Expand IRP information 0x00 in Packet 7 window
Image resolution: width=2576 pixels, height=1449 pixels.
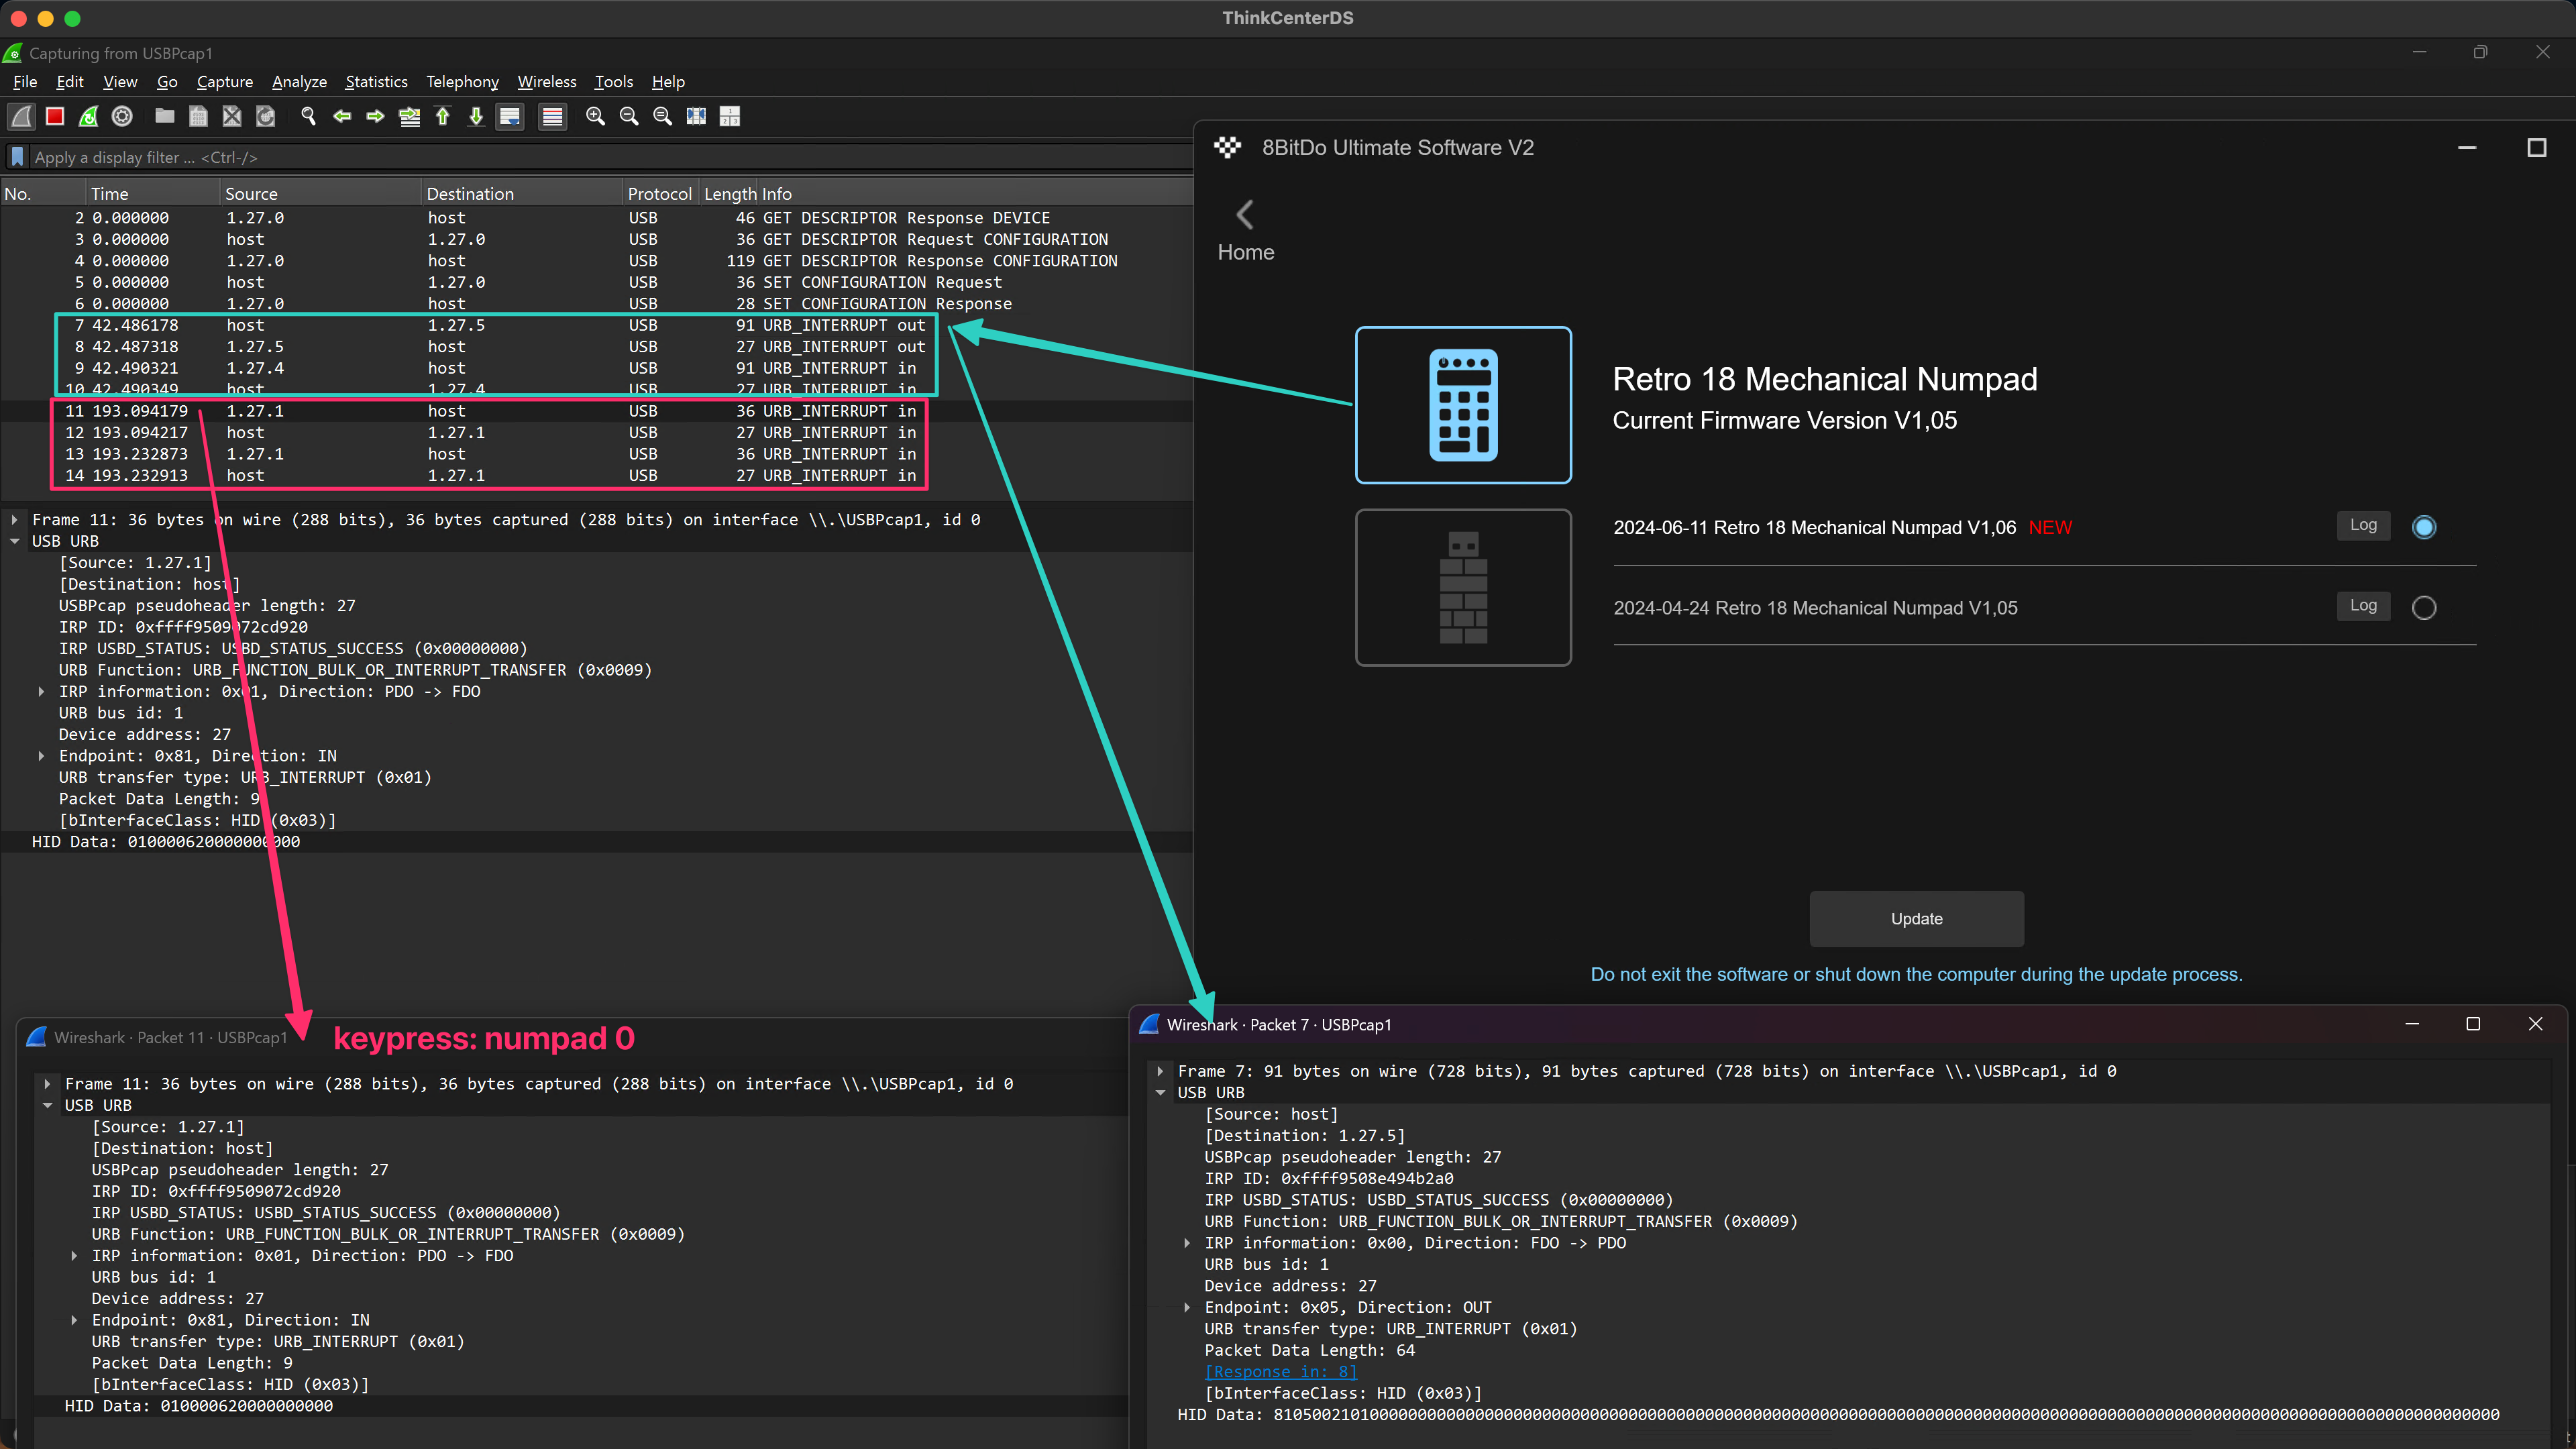1187,1243
